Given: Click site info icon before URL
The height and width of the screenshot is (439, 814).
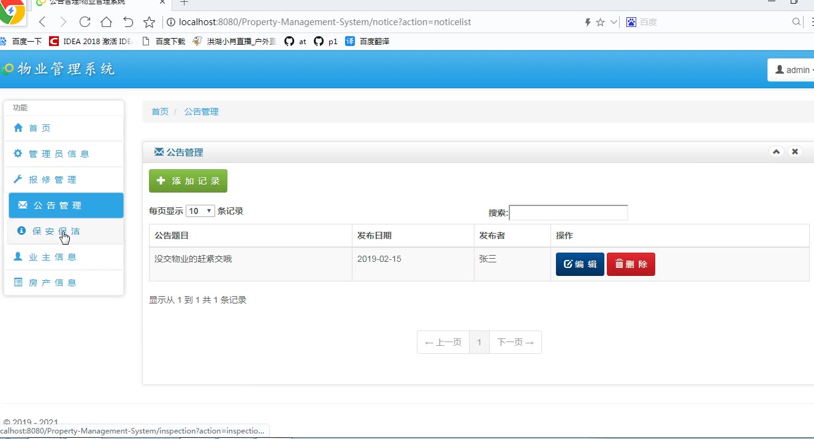Looking at the screenshot, I should tap(171, 22).
